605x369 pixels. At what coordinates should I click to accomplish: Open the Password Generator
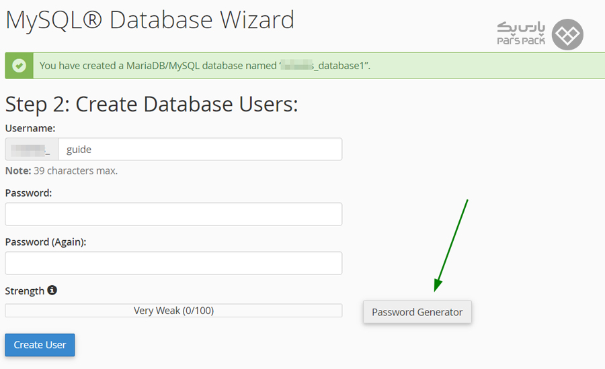[x=417, y=312]
